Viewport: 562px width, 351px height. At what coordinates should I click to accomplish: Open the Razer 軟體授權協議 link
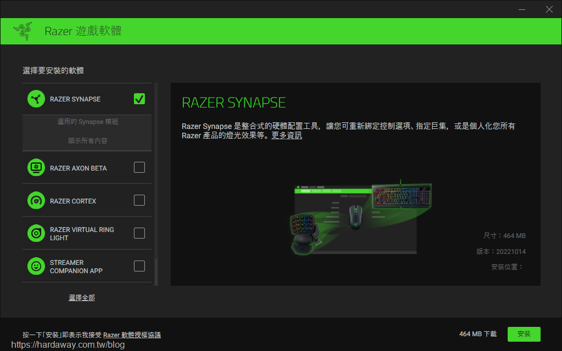click(x=132, y=335)
